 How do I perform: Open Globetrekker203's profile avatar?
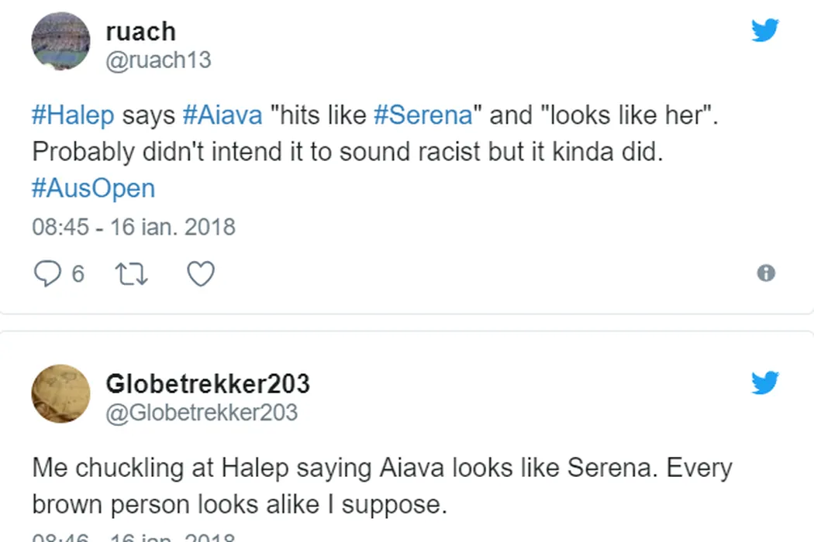(60, 393)
